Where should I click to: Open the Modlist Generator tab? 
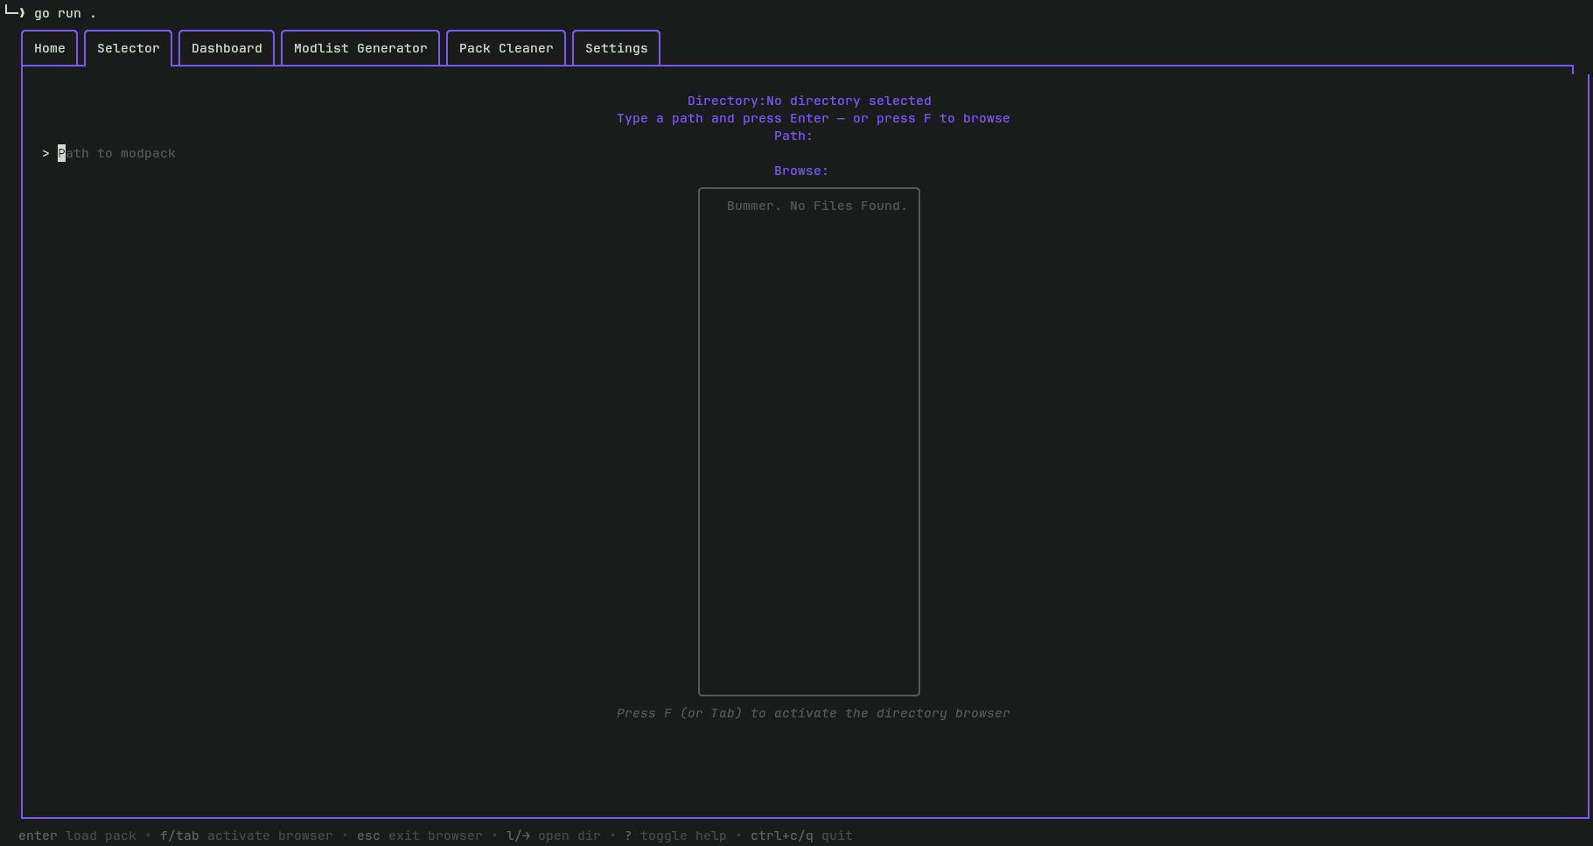point(360,48)
